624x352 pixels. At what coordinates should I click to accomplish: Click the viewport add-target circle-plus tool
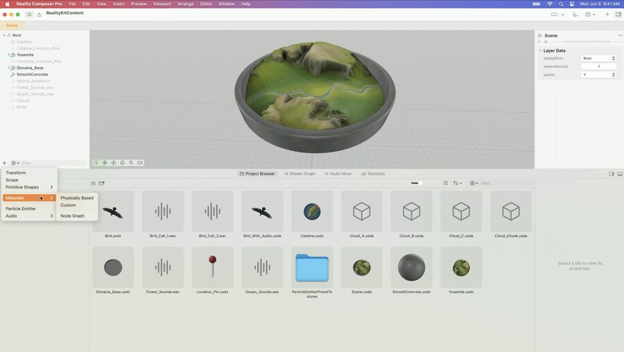click(x=105, y=163)
